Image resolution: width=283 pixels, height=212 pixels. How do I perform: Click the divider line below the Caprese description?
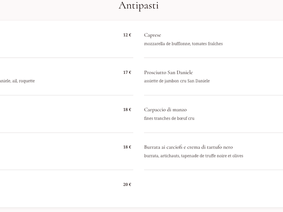click(212, 58)
